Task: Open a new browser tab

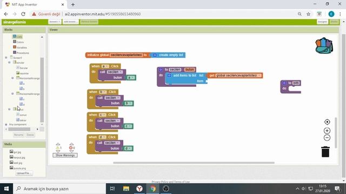Action: 73,4
